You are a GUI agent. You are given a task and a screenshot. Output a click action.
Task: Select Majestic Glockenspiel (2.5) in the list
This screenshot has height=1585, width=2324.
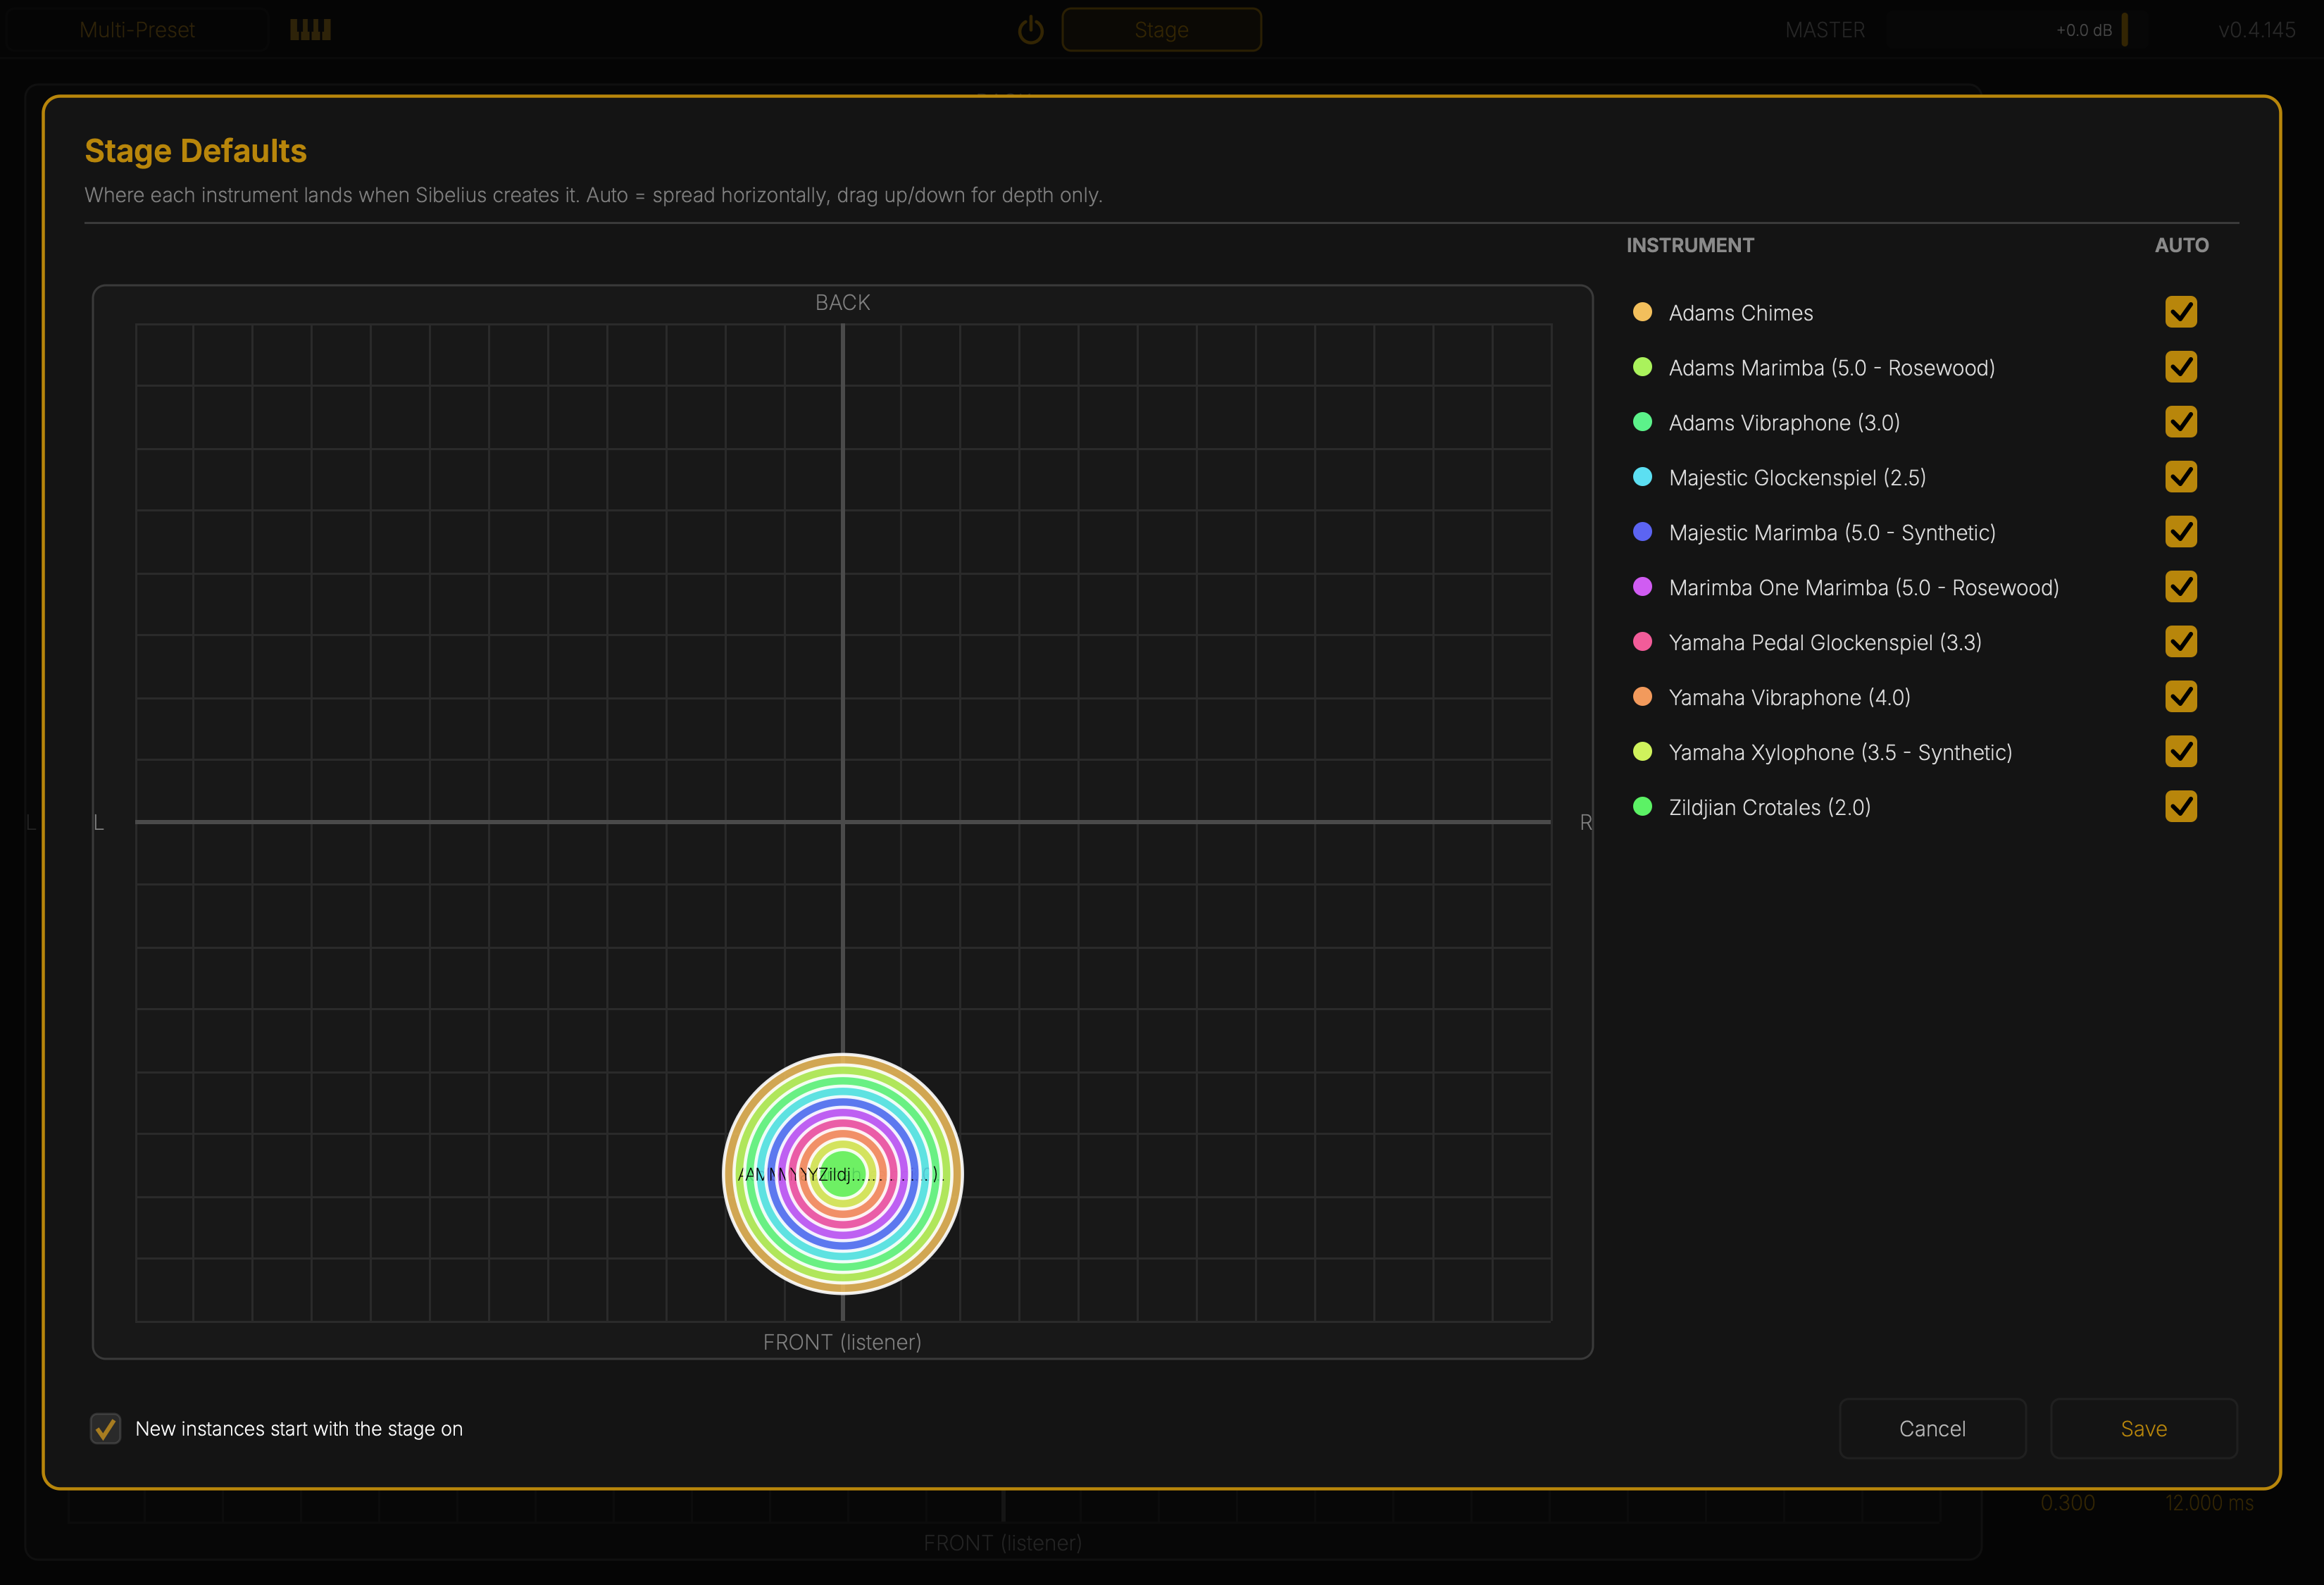1797,478
